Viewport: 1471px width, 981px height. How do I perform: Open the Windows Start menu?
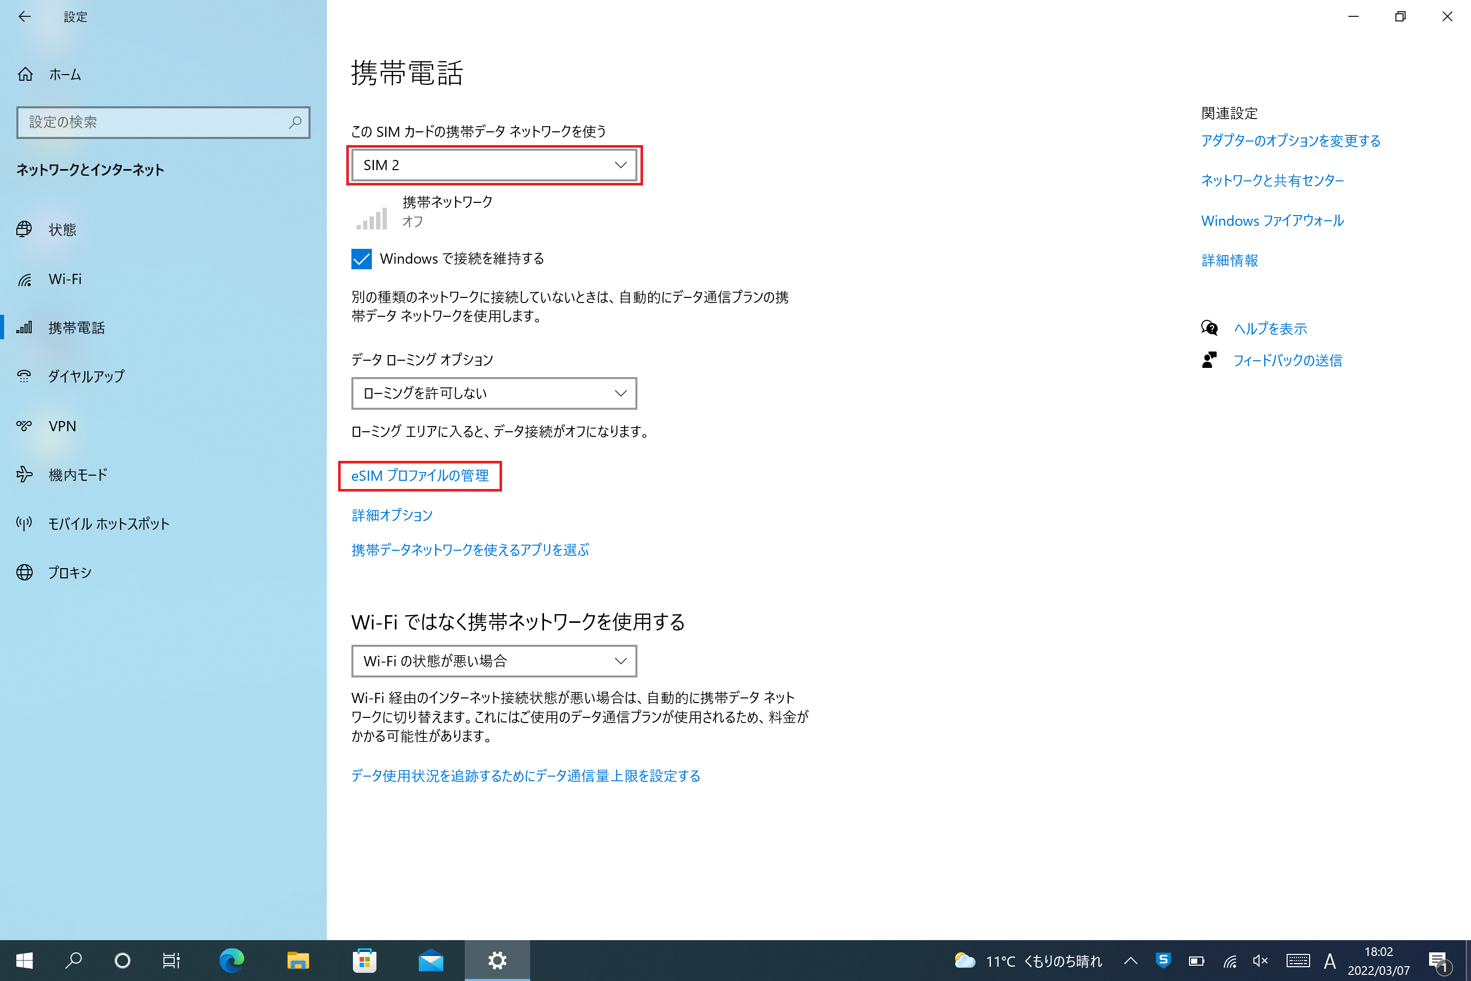point(25,961)
